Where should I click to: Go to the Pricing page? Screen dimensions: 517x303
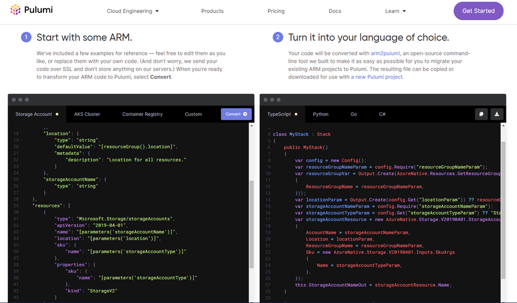pyautogui.click(x=276, y=11)
